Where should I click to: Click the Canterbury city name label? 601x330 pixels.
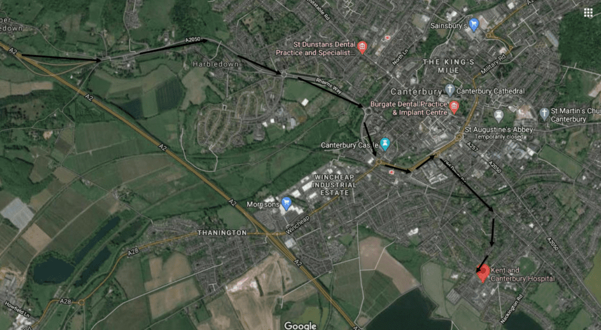(x=416, y=91)
